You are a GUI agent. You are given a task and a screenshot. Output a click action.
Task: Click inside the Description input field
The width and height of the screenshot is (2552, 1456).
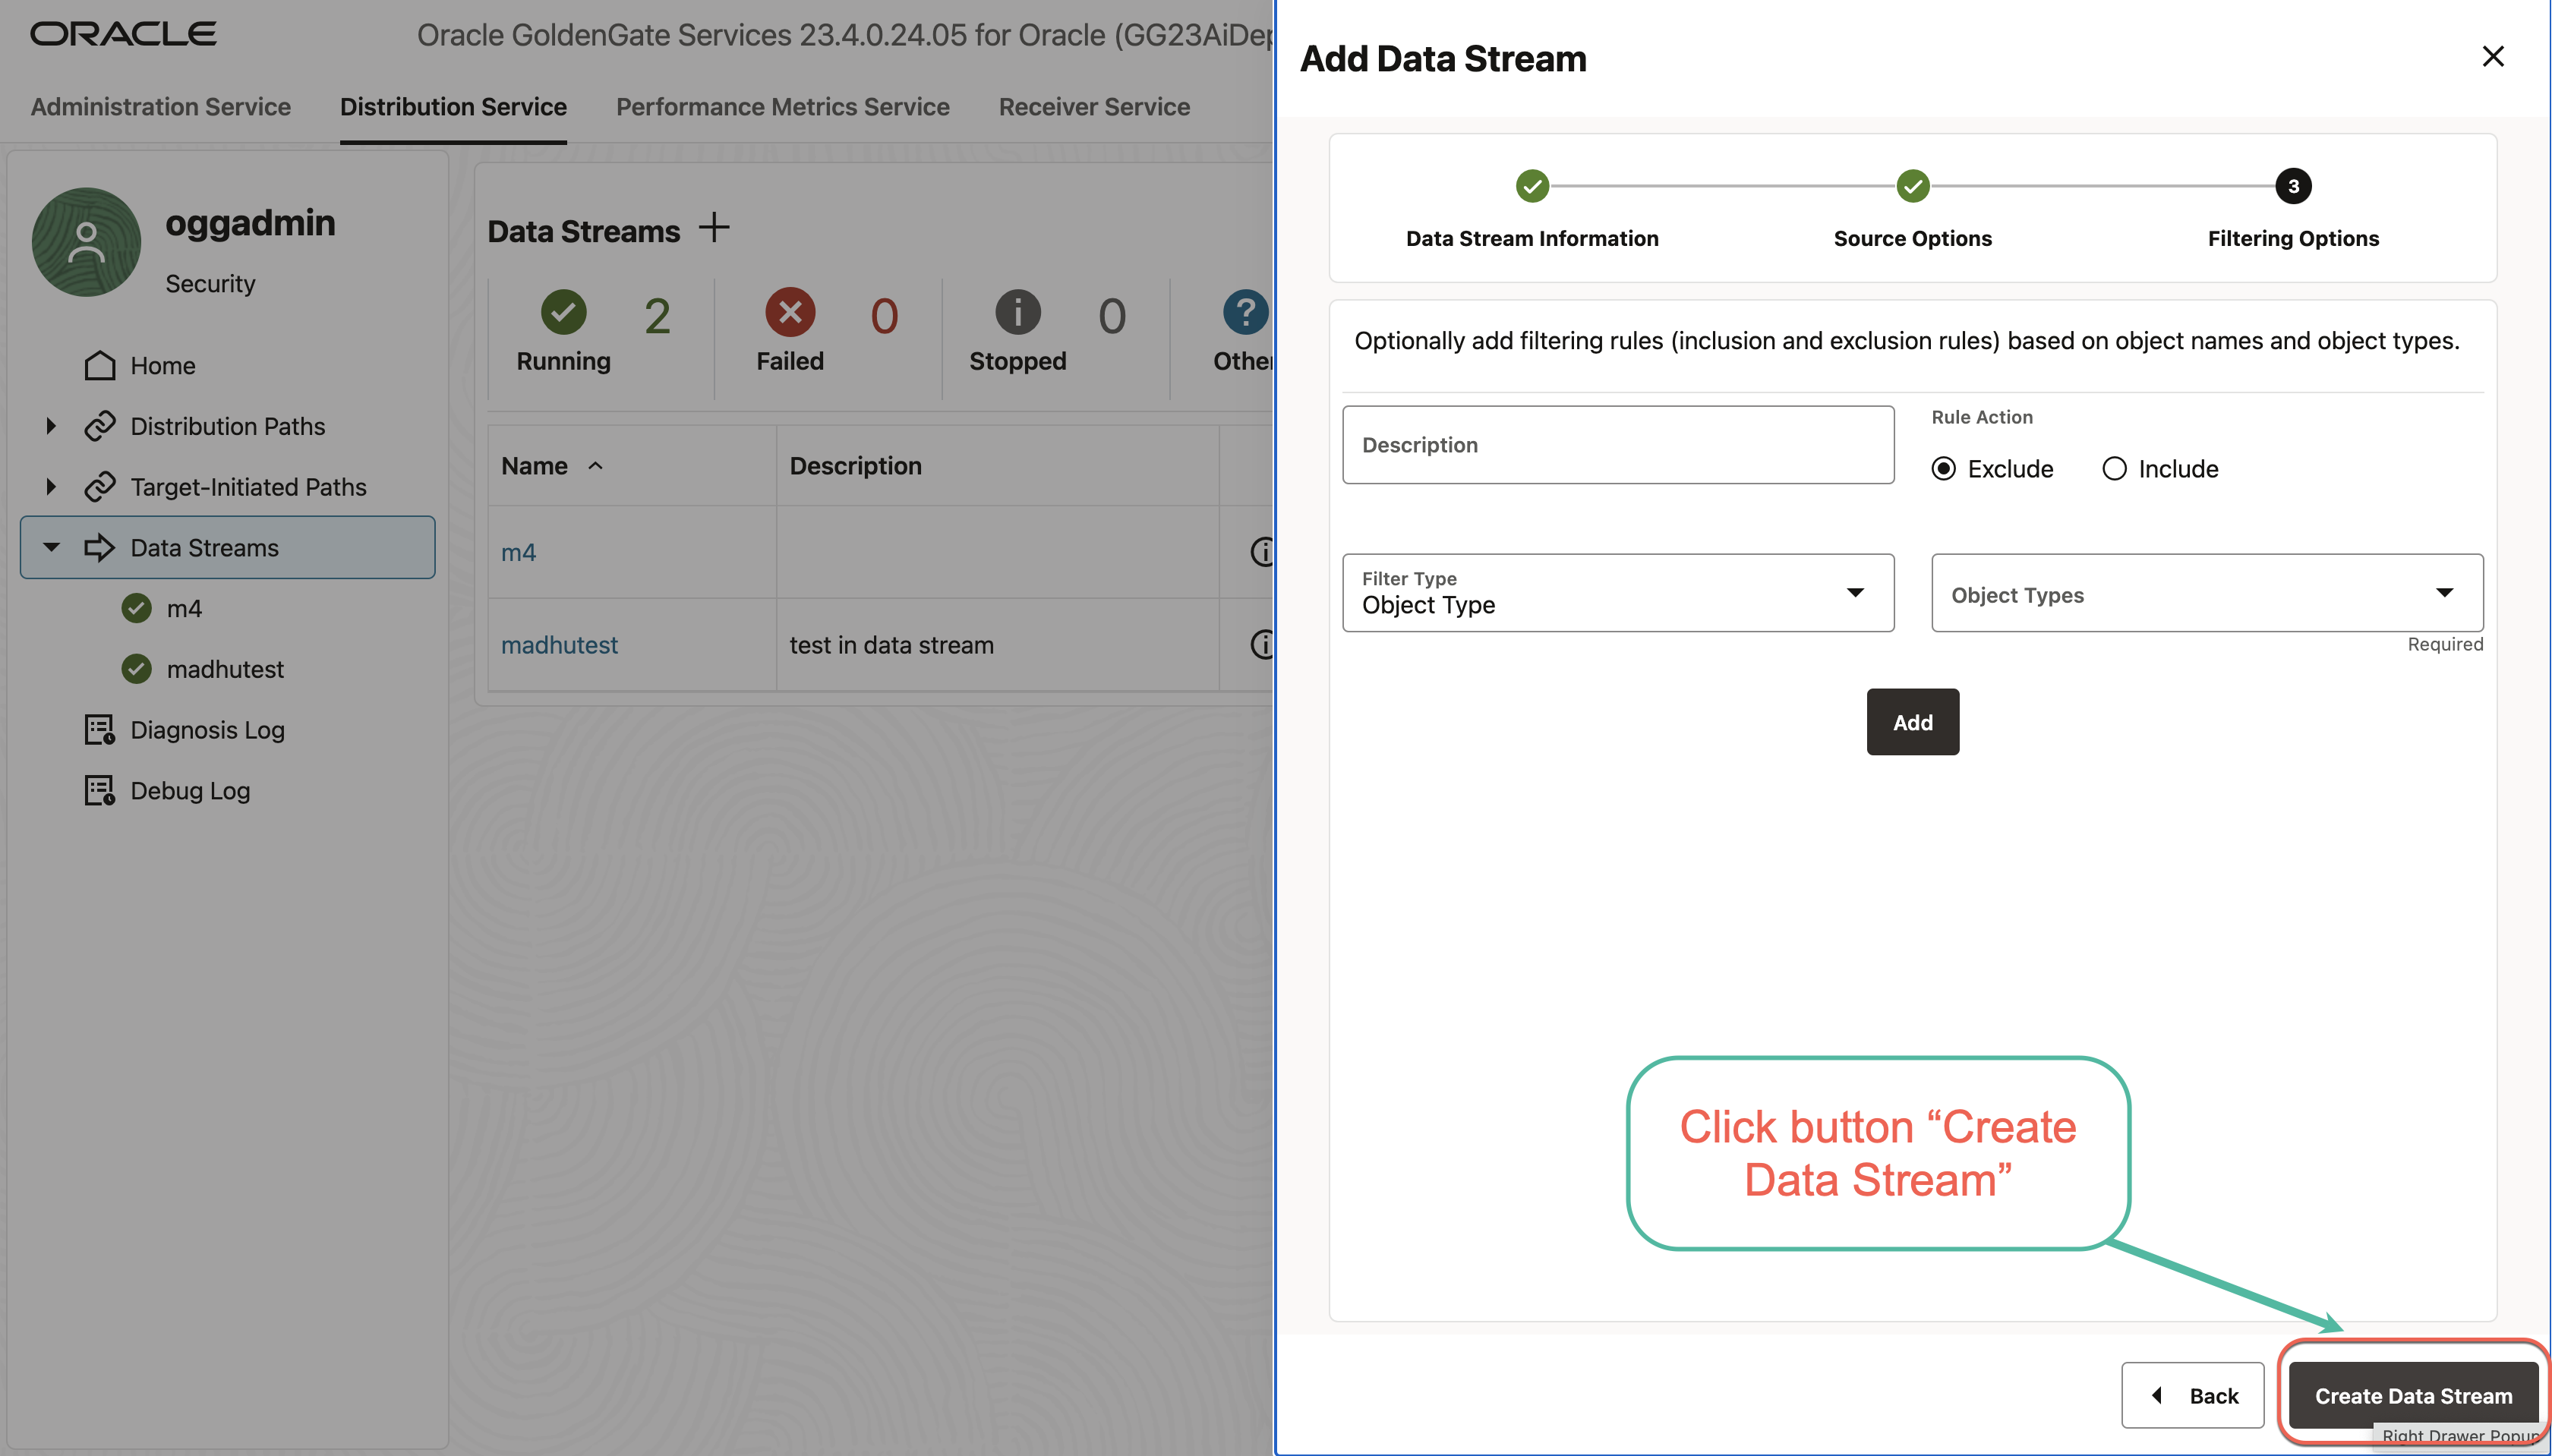[1616, 444]
